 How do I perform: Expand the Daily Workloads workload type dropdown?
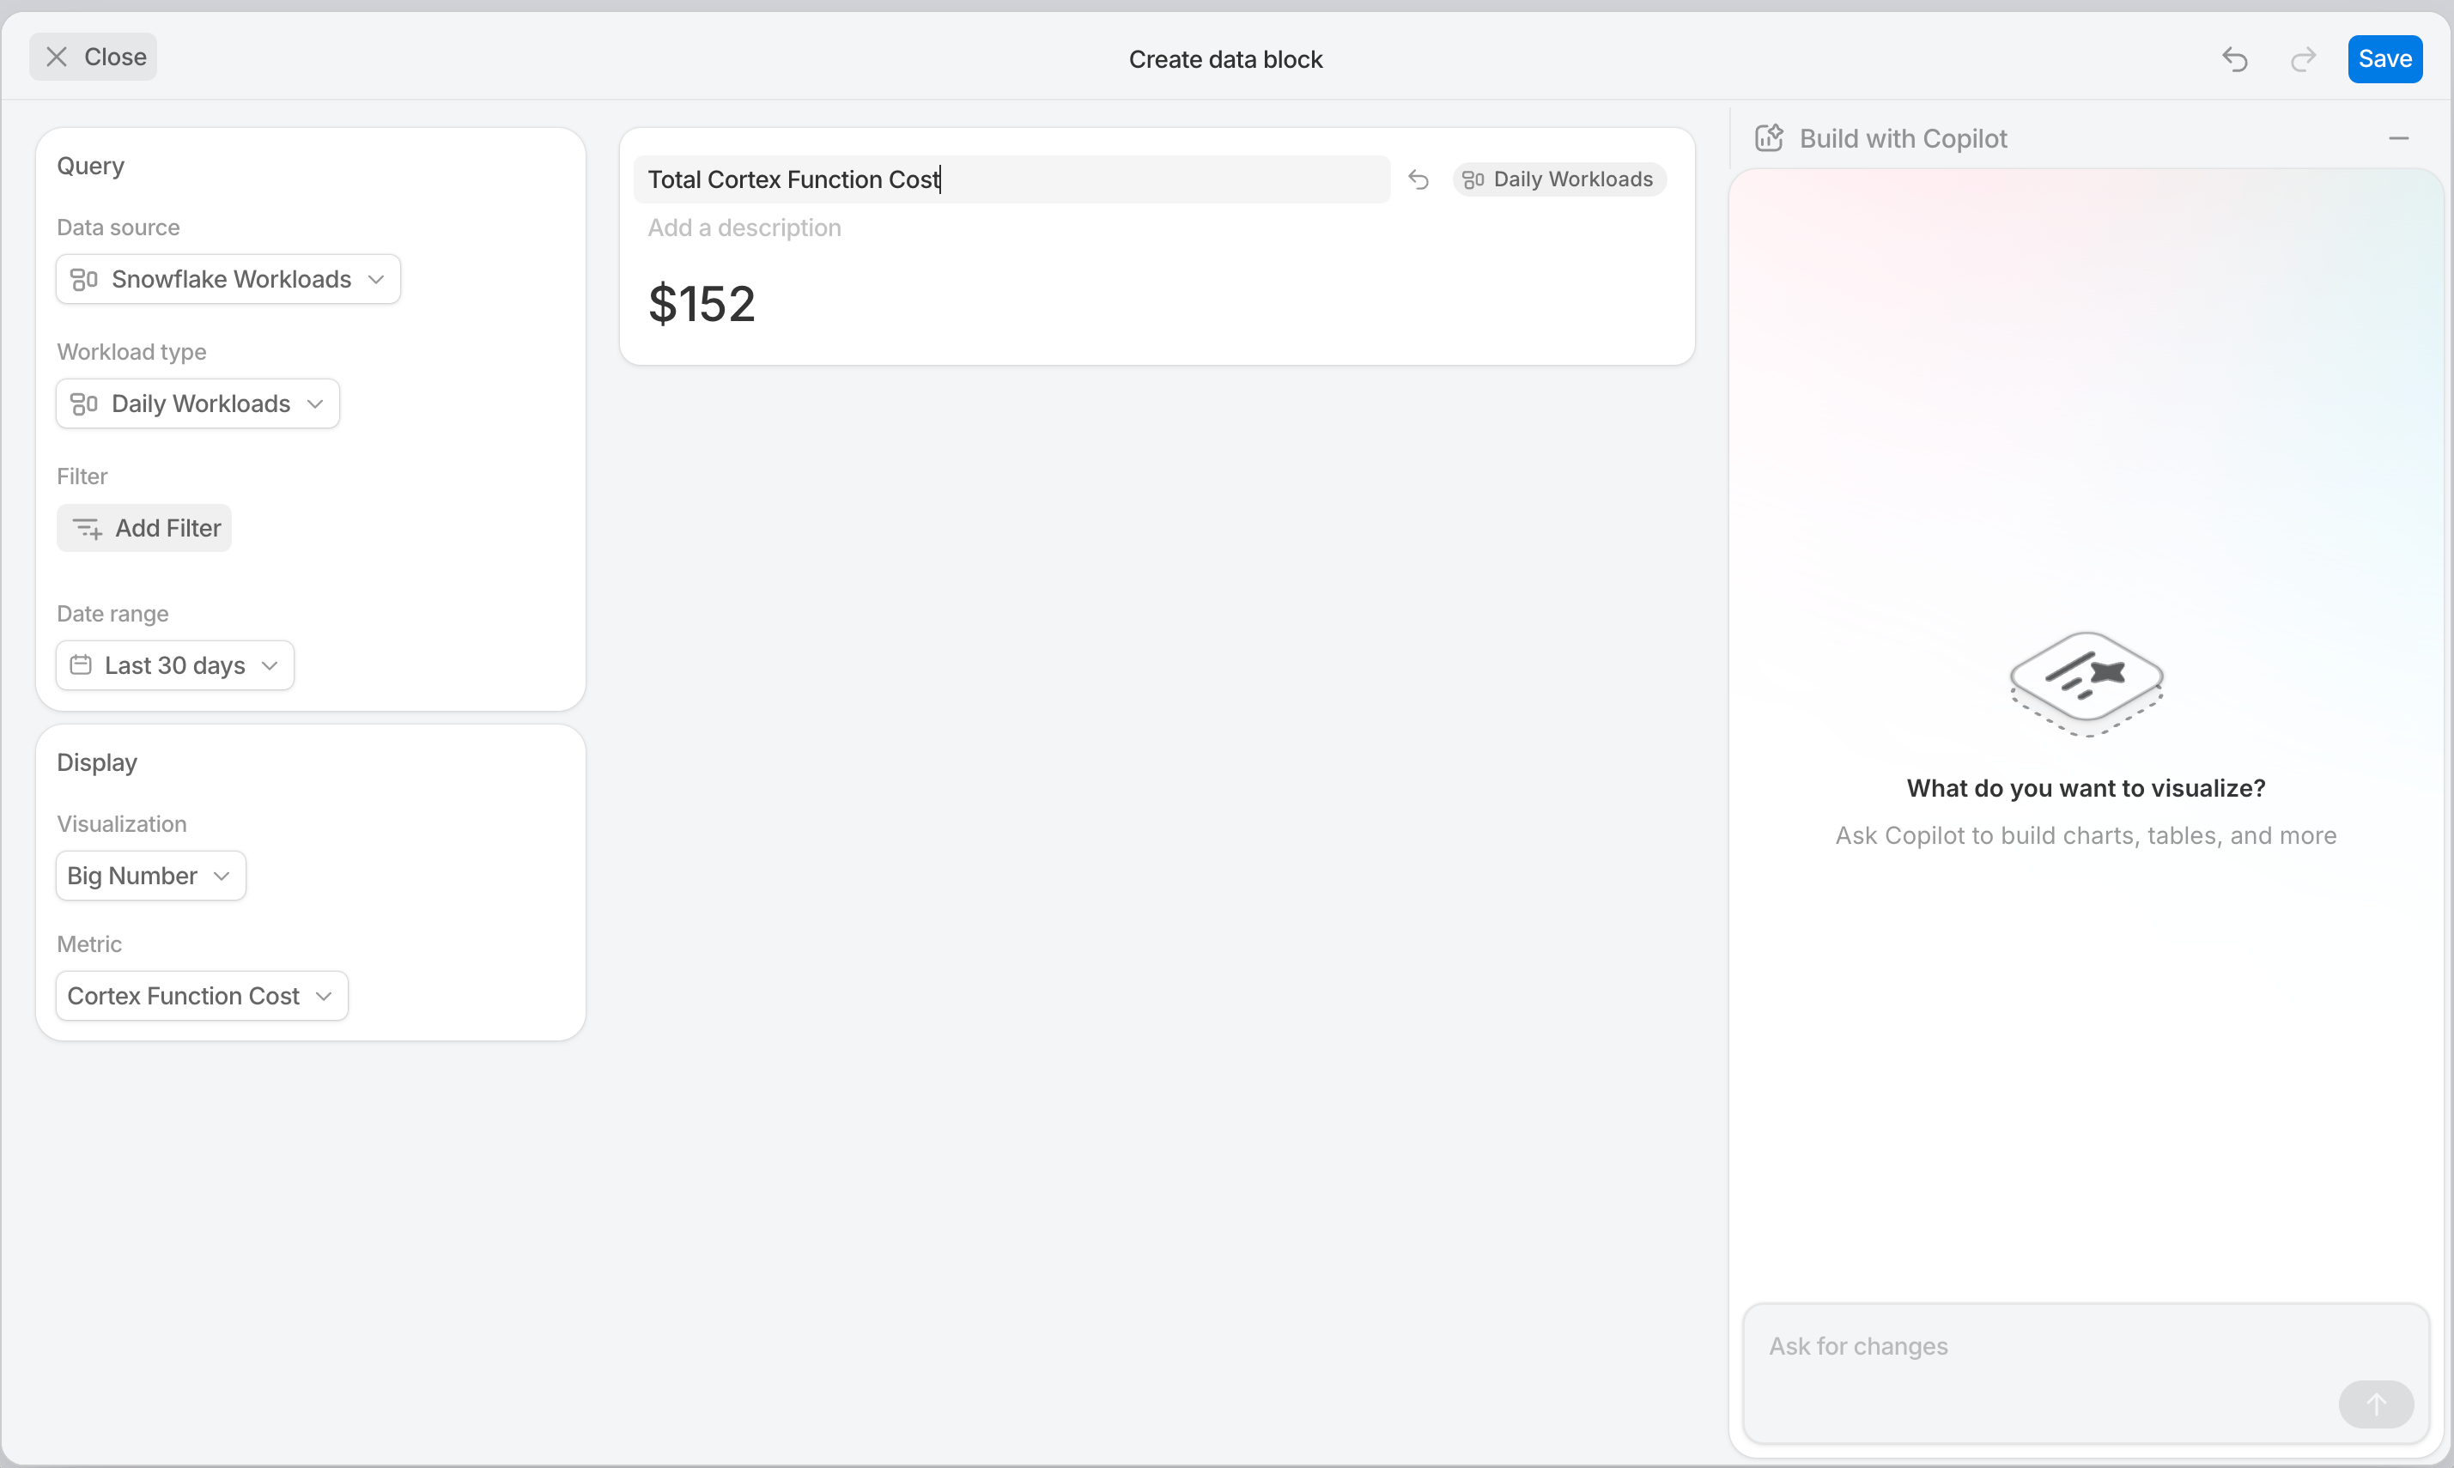point(197,403)
